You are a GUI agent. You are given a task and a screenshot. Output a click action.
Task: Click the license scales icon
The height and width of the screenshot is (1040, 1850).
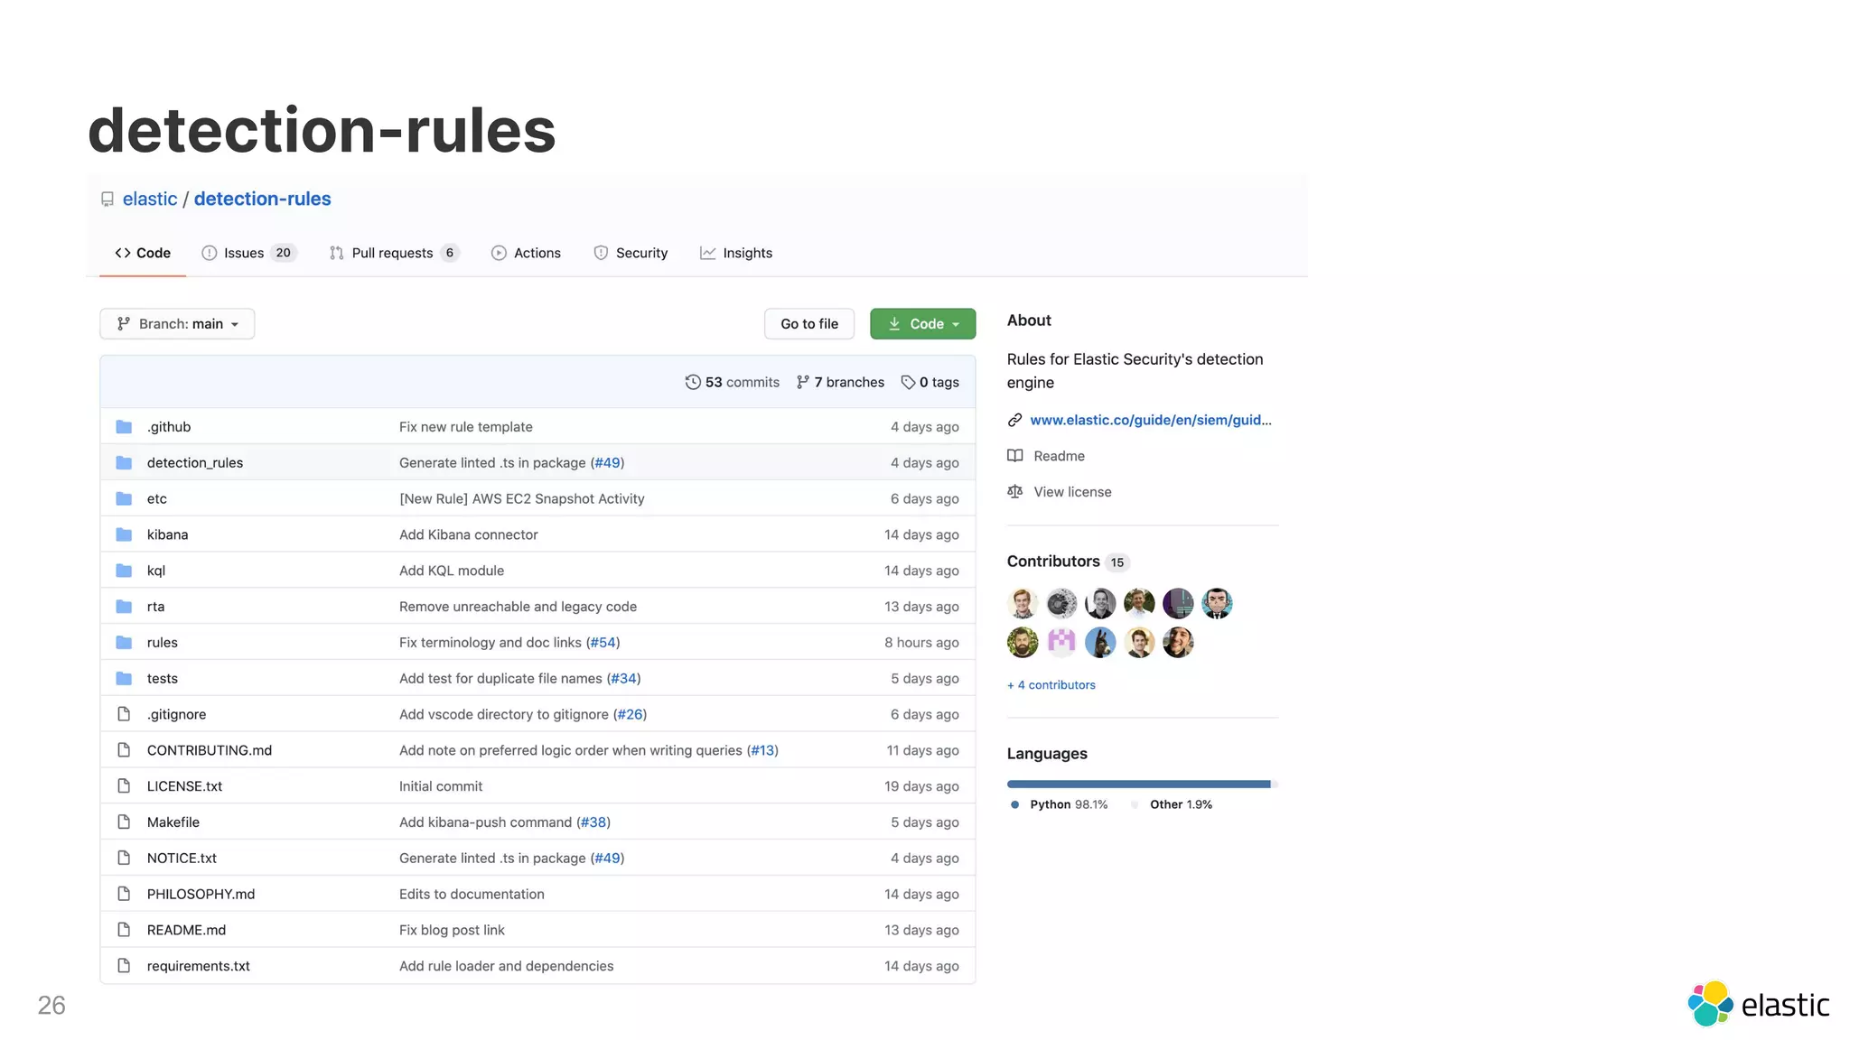click(1015, 492)
